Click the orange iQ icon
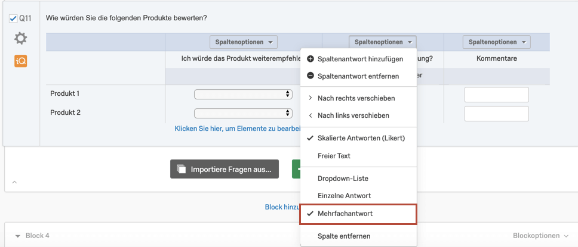578x247 pixels. (21, 61)
